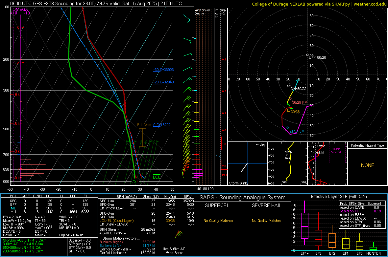Click the 12 km height marker
The width and height of the screenshot is (388, 257).
pos(19,63)
